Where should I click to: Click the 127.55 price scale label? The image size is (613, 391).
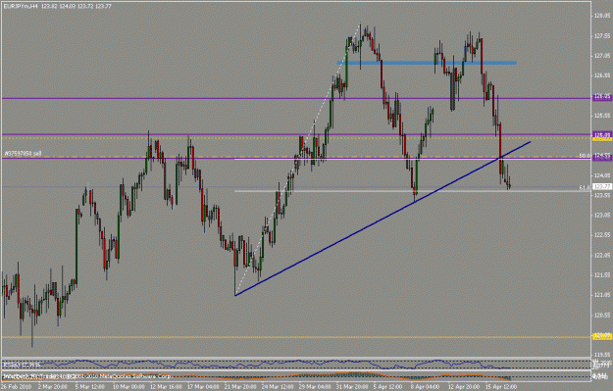point(602,35)
